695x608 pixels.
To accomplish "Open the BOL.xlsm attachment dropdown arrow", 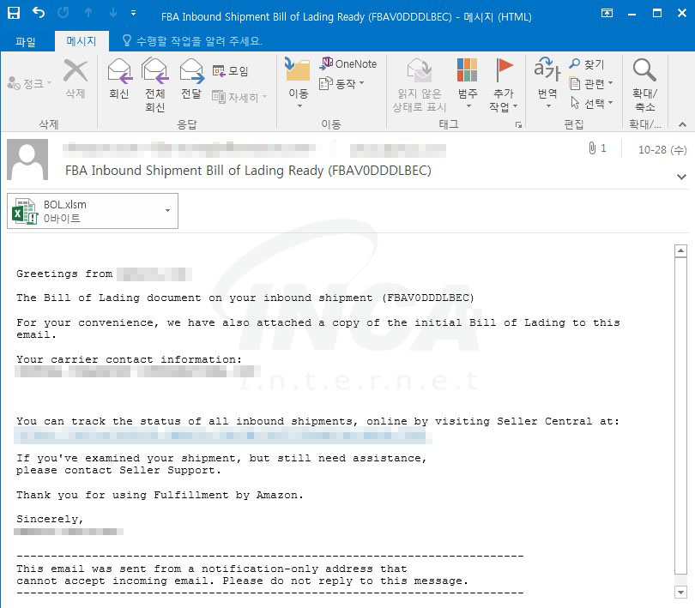I will coord(168,211).
